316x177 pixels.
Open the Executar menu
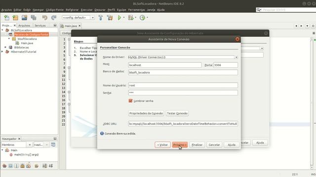pyautogui.click(x=87, y=10)
